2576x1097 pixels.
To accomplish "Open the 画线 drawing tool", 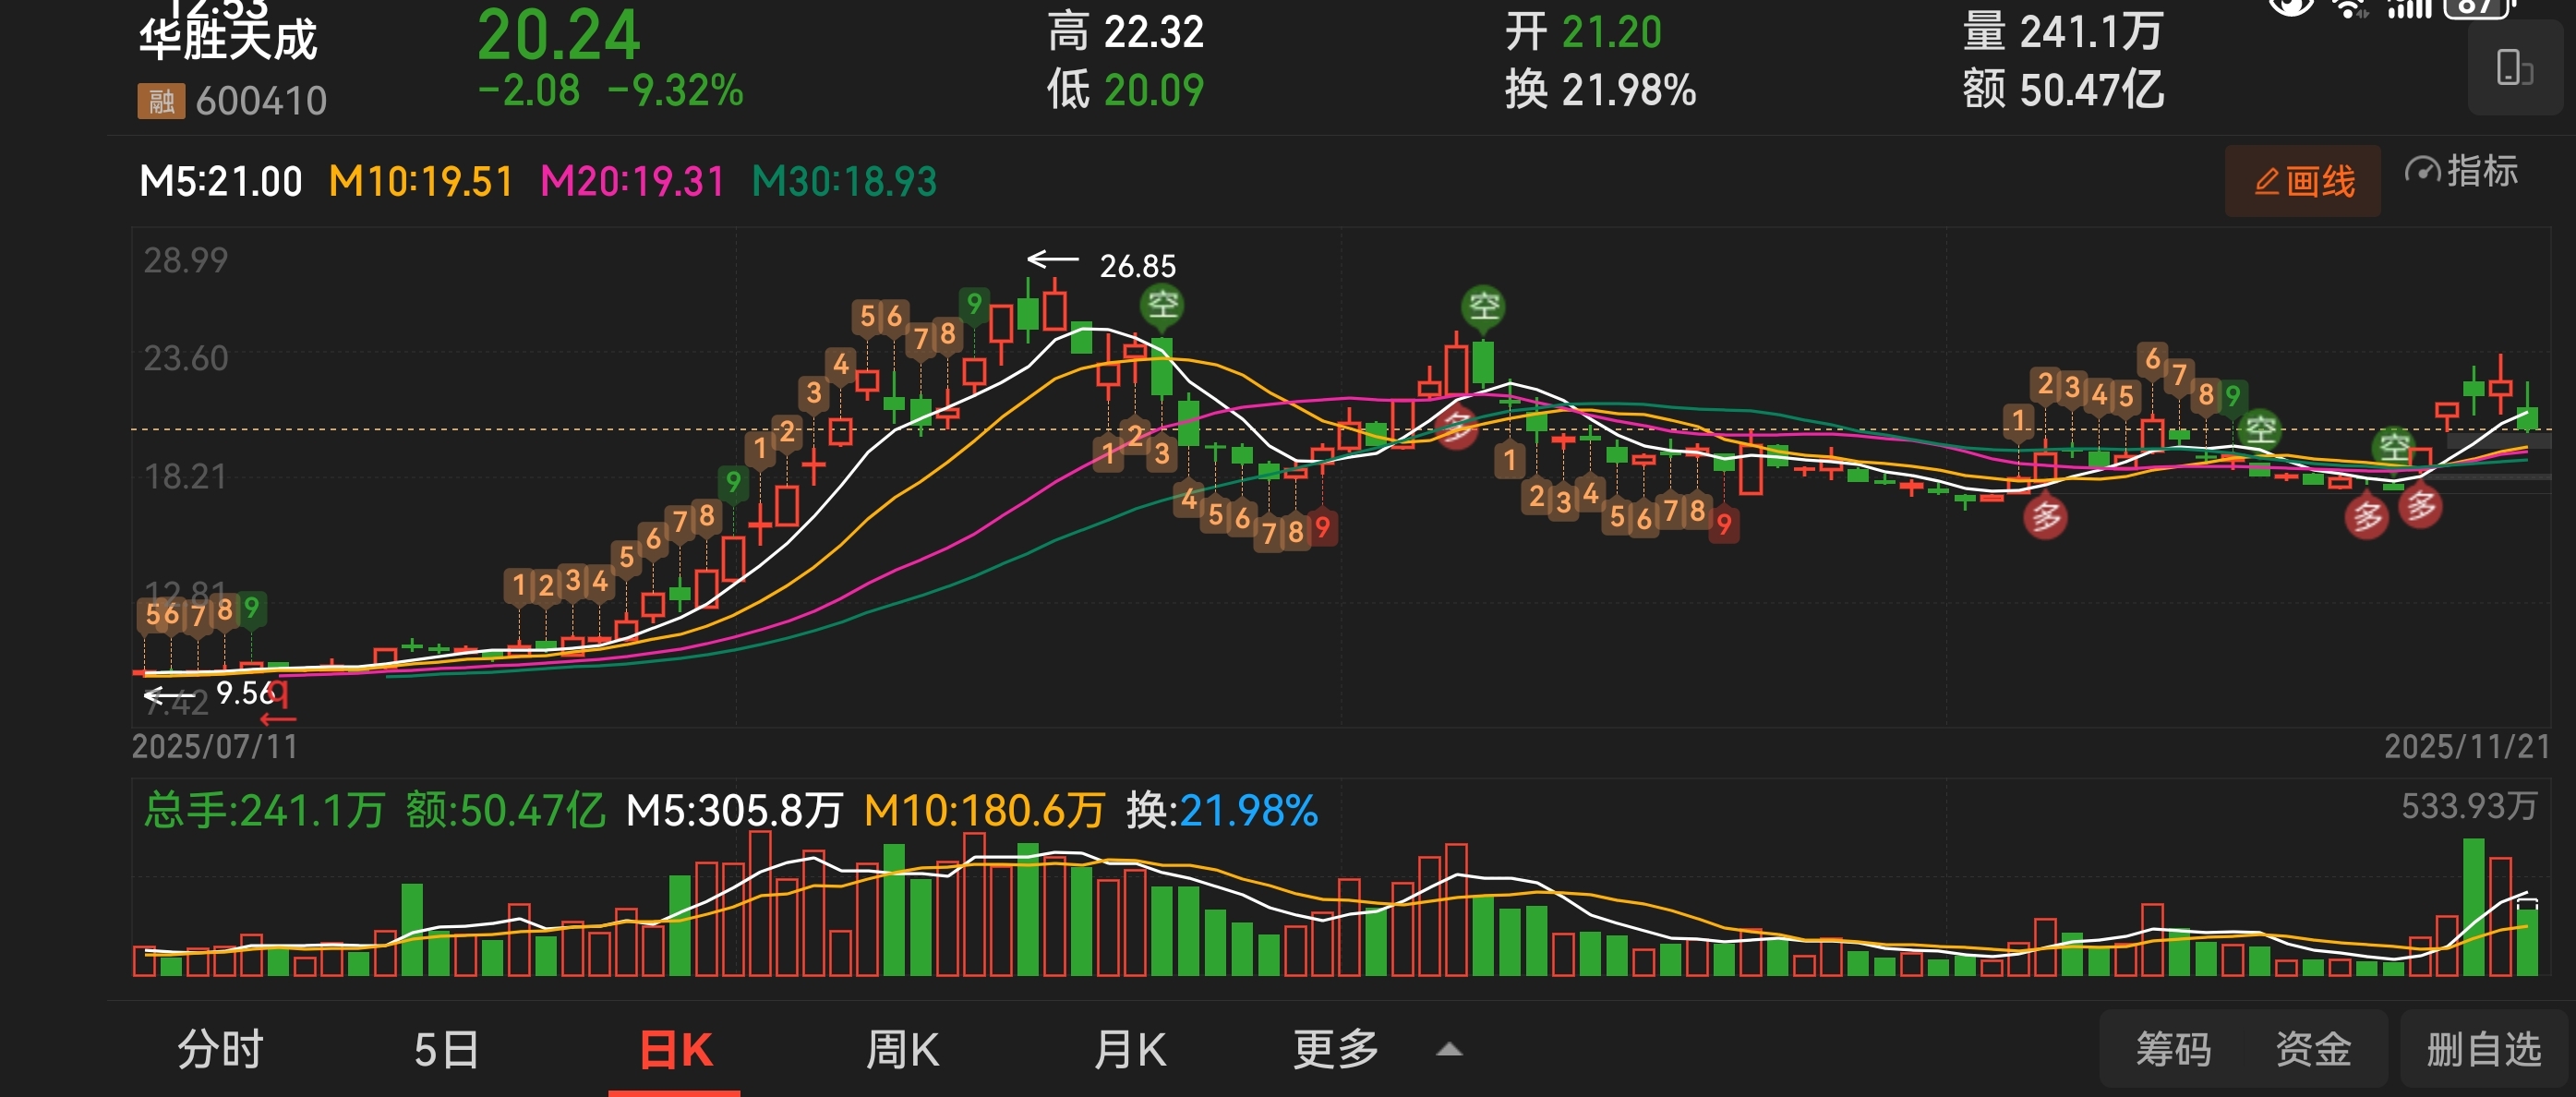I will 2303,181.
